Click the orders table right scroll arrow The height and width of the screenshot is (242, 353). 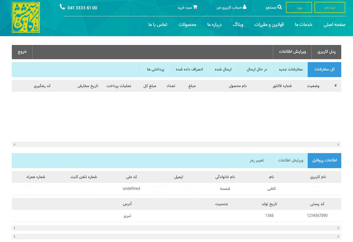(338, 144)
